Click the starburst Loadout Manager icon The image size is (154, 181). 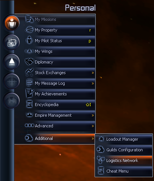pos(101,139)
